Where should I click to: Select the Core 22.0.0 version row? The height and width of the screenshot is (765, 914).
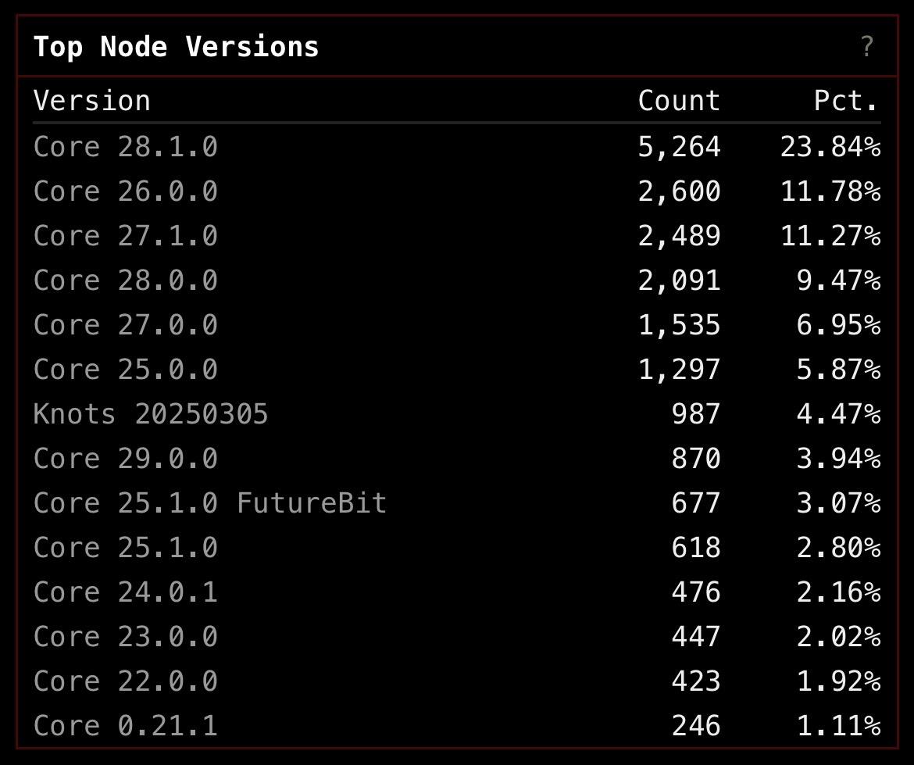click(x=457, y=681)
